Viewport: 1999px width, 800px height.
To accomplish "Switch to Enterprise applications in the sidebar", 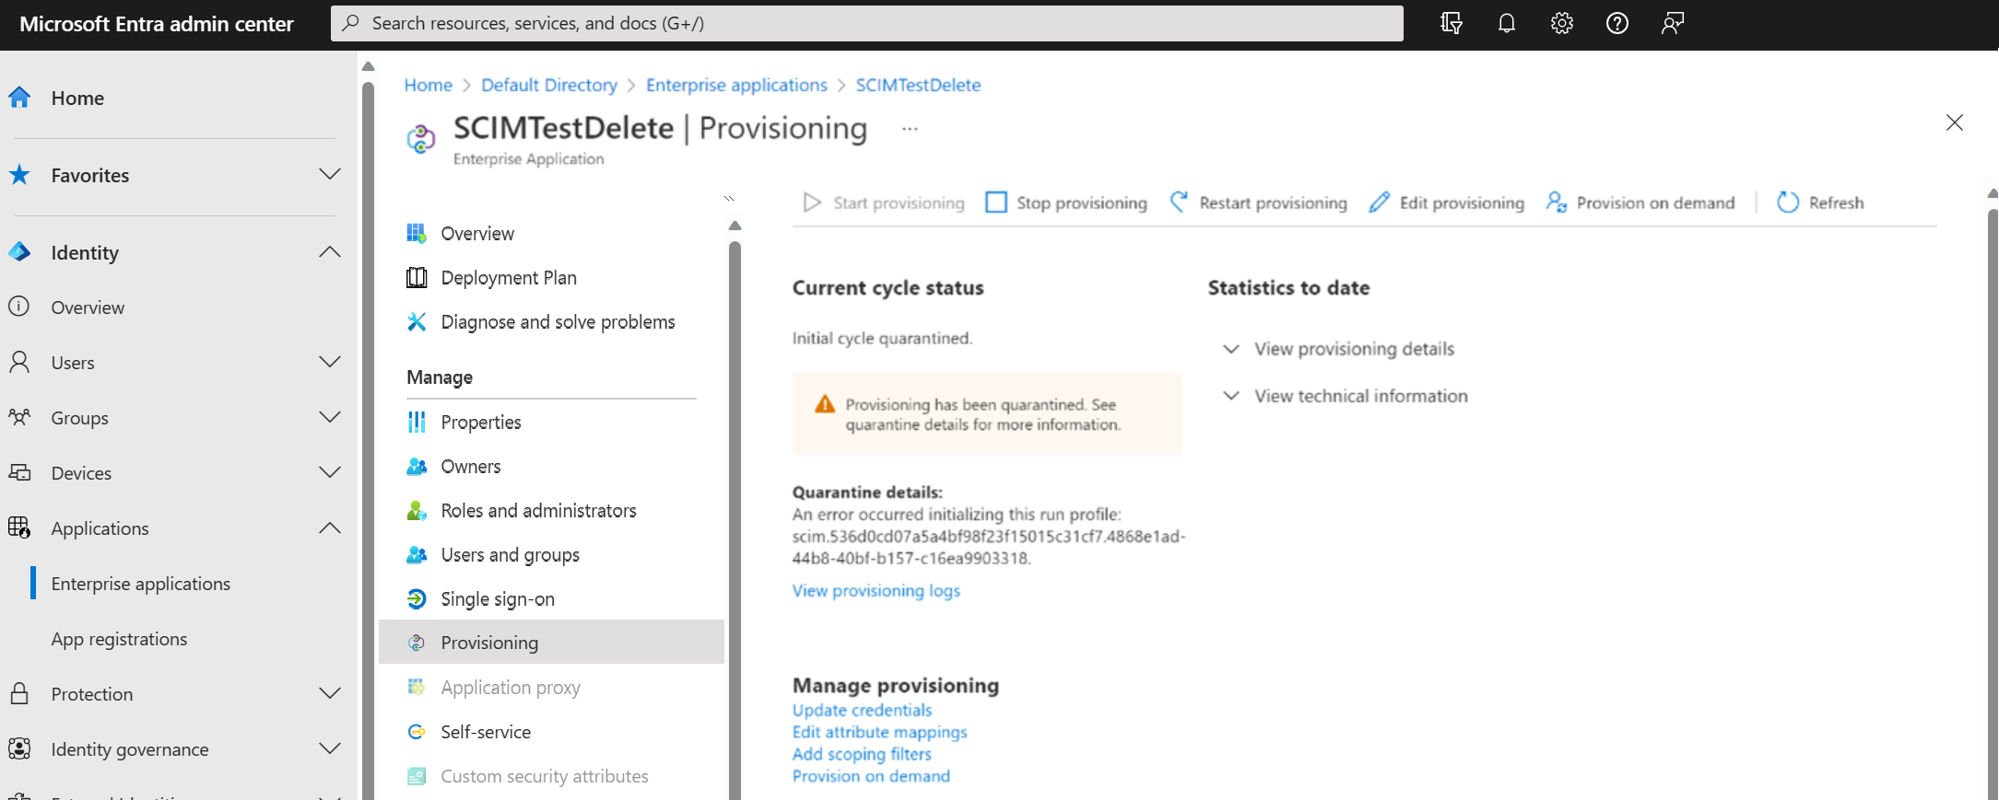I will tap(140, 583).
